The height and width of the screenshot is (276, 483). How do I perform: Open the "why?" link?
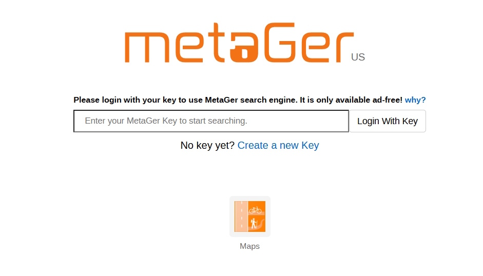(415, 100)
